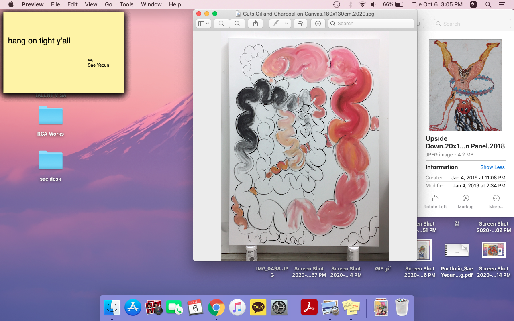Select the Screen Shot ending 6 PM thumbnail
The image size is (514, 321).
click(x=423, y=250)
